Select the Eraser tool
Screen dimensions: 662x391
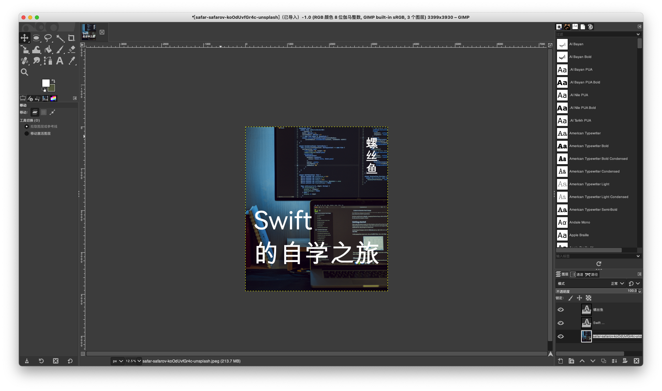(71, 50)
